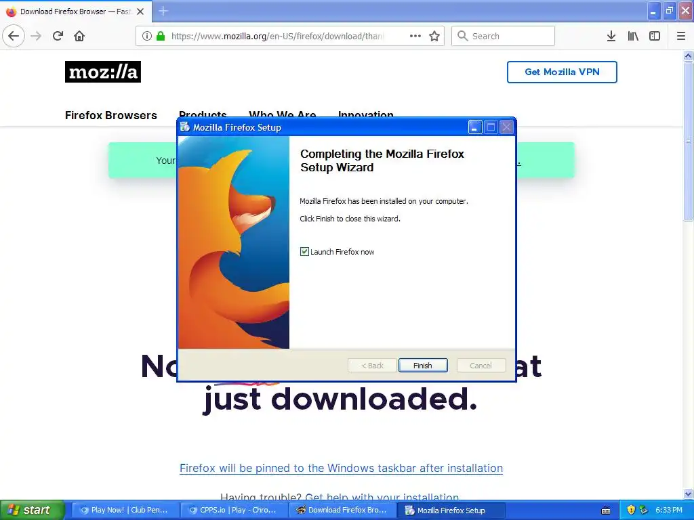Click the 'Completing the Mozilla Firefox Setup Wizard' heading

coord(382,160)
